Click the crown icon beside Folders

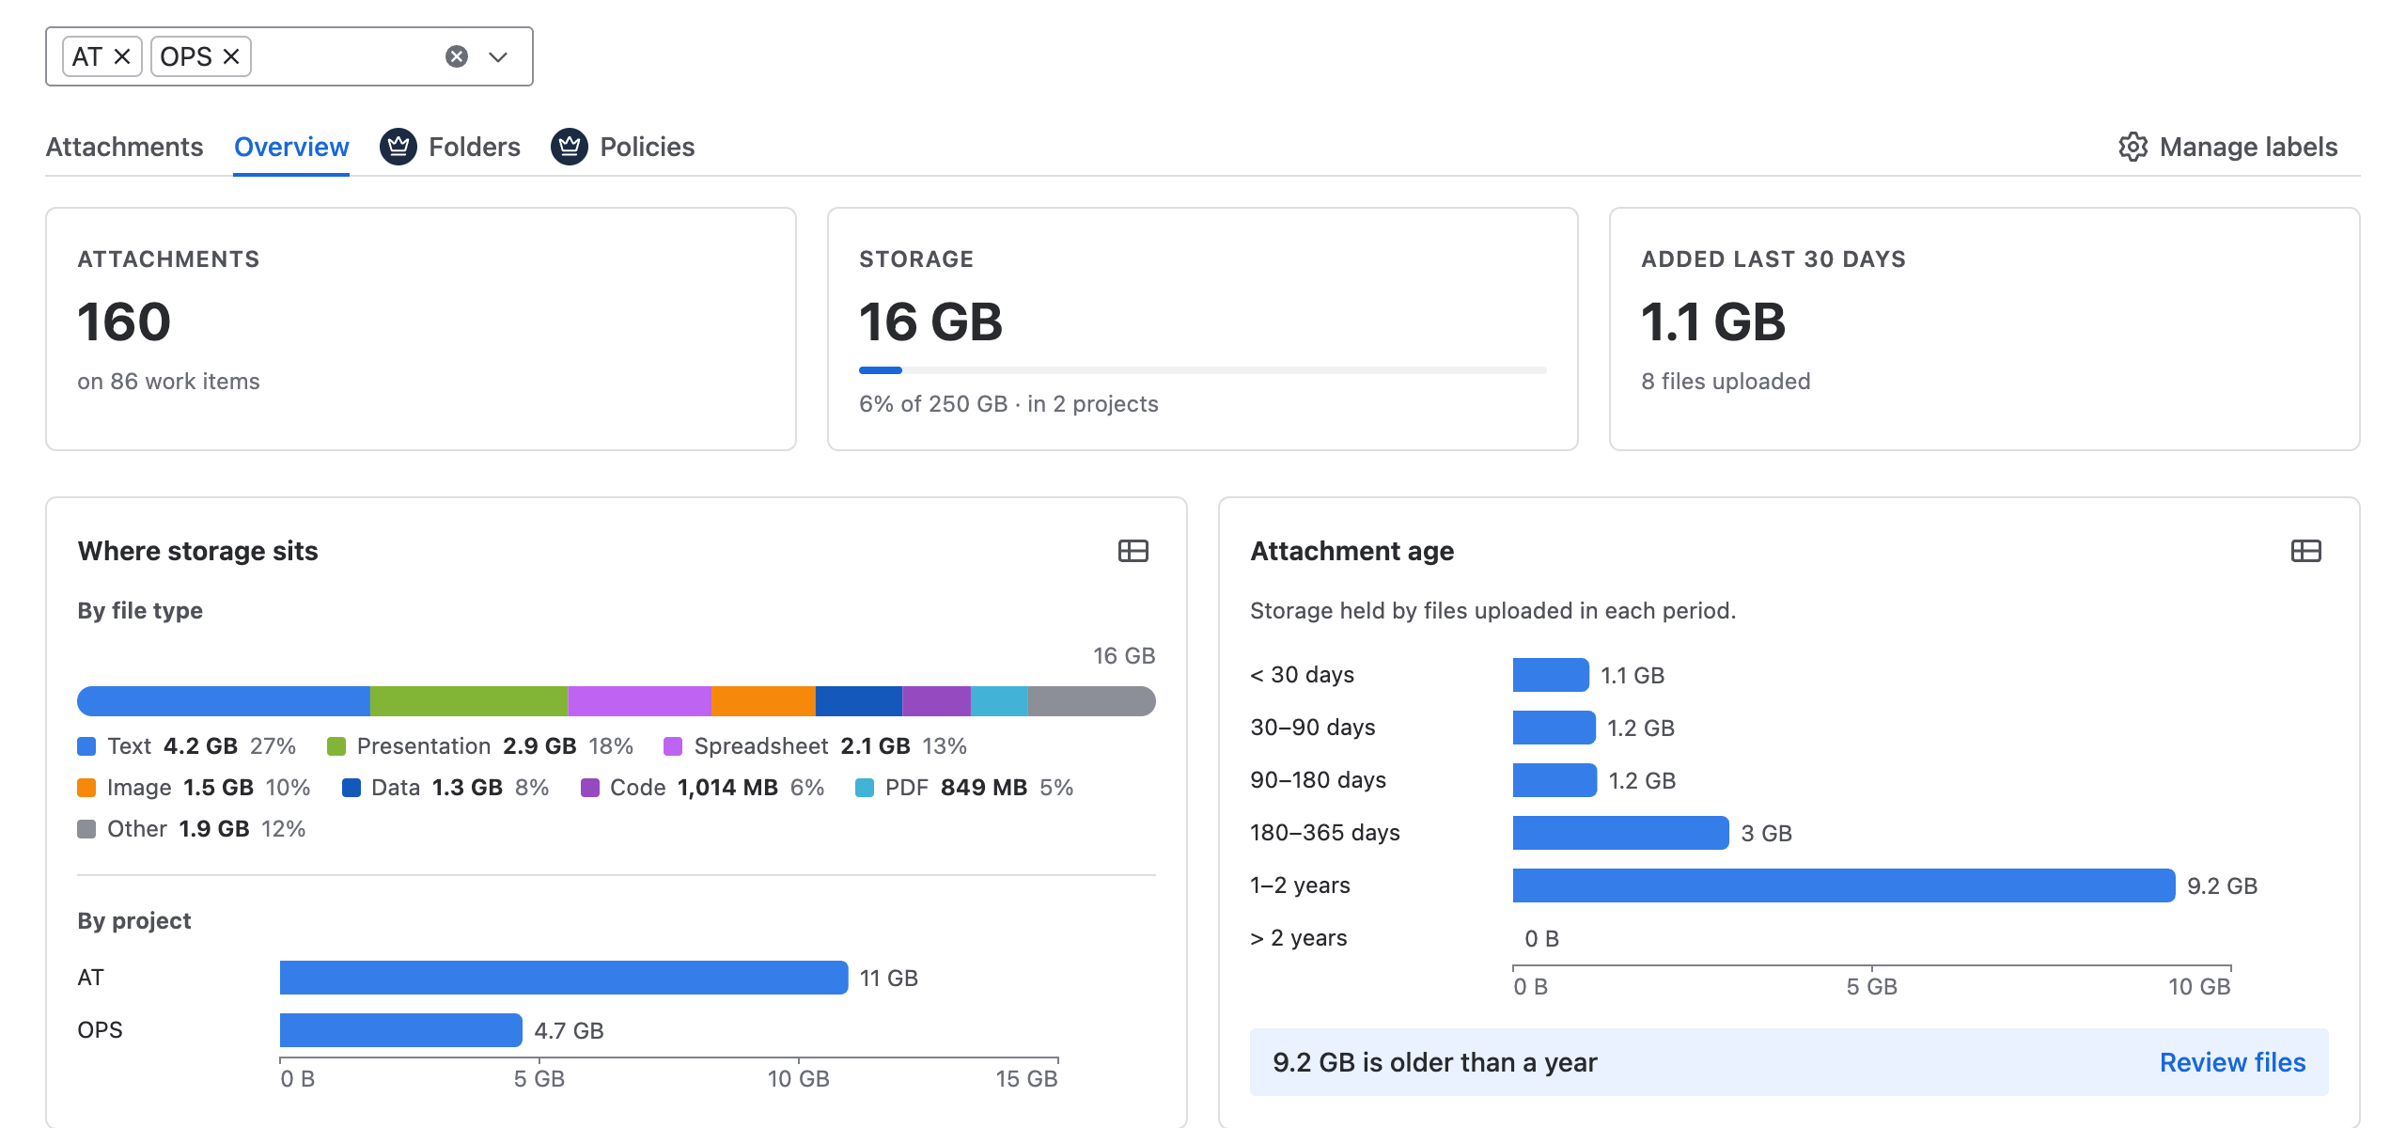tap(398, 147)
